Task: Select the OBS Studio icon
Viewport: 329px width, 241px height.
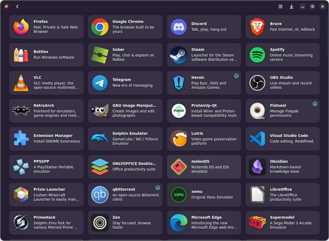Action: coord(257,83)
